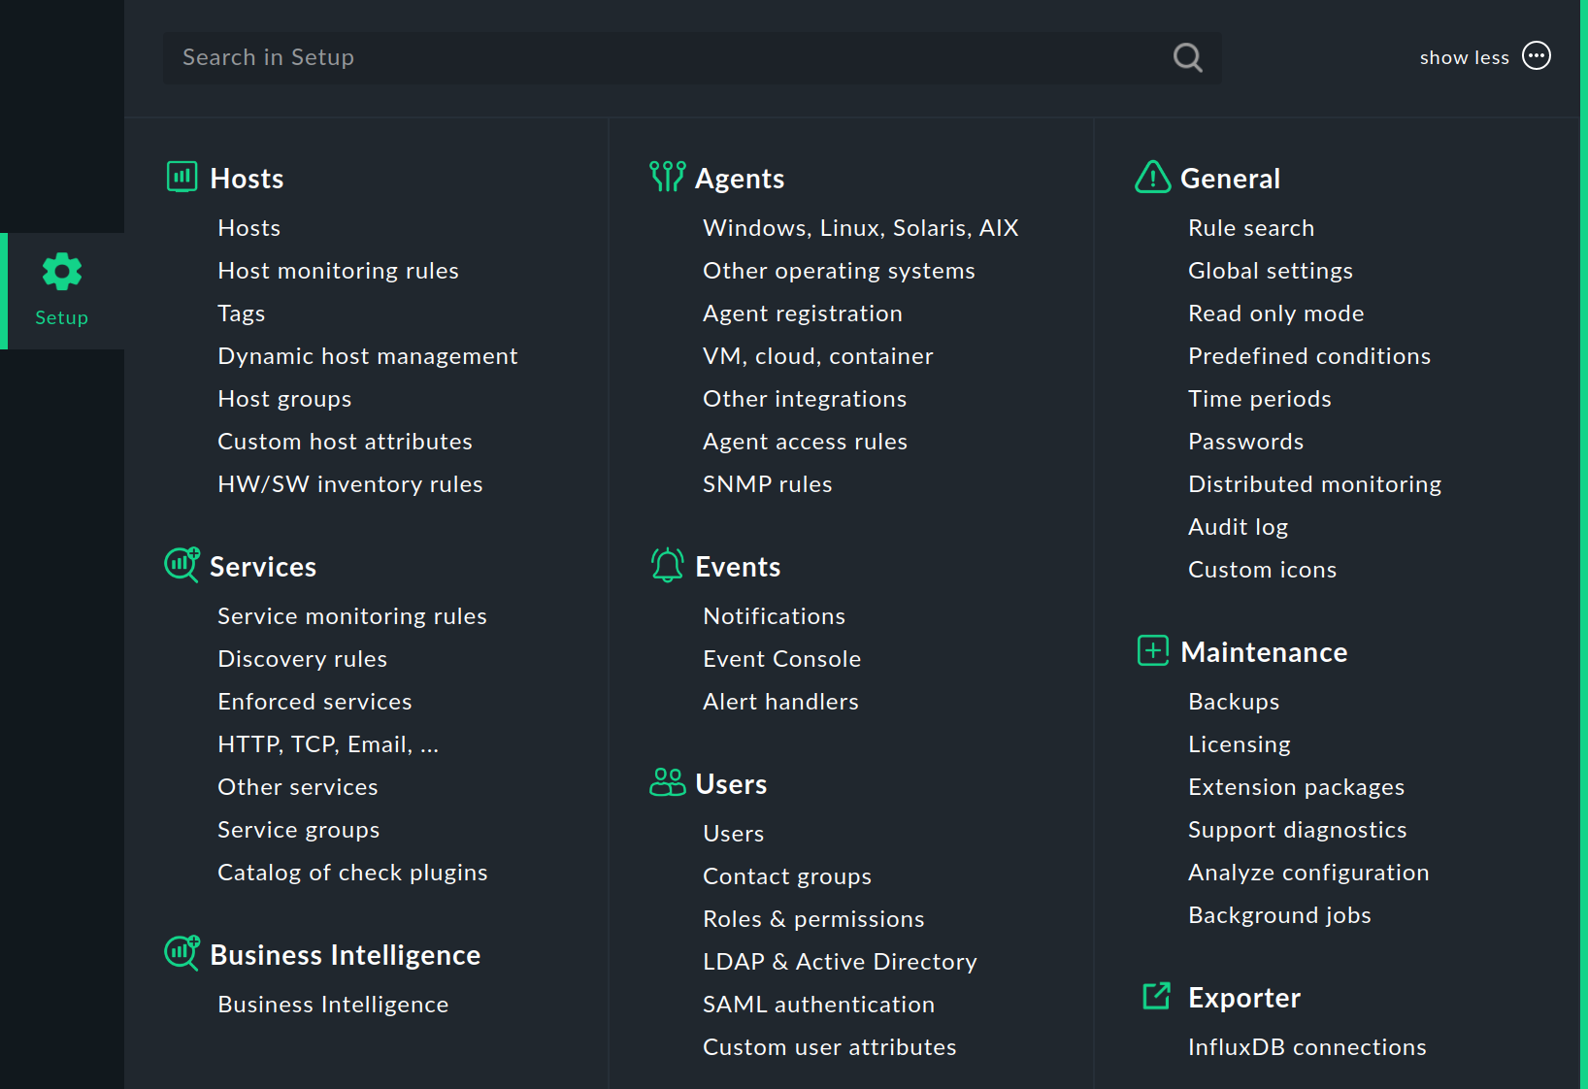The width and height of the screenshot is (1588, 1089).
Task: Open Roles & permissions
Action: (814, 919)
